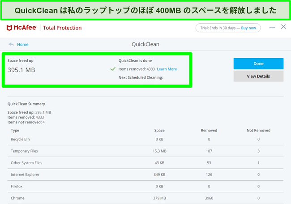Click Items removed: 4333 in summary list
Screen dimensions: 291x204
tap(26, 117)
